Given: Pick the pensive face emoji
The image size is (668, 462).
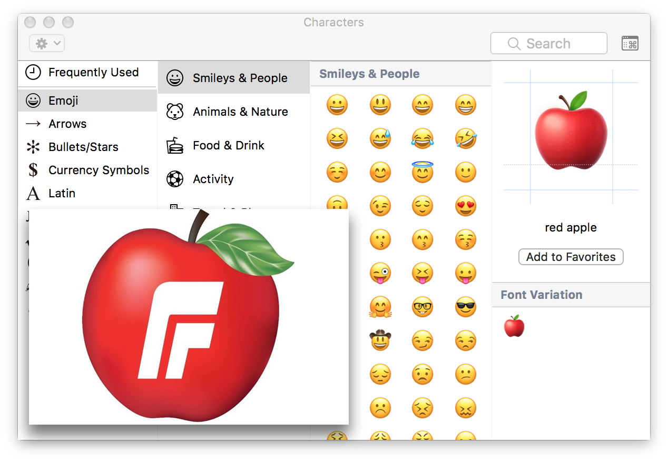Looking at the screenshot, I should [x=380, y=374].
